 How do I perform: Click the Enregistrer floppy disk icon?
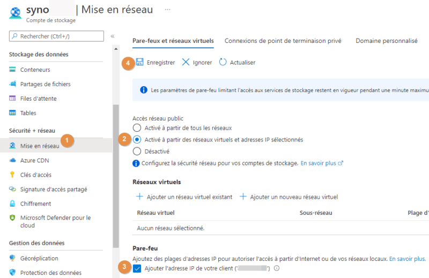[x=139, y=62]
